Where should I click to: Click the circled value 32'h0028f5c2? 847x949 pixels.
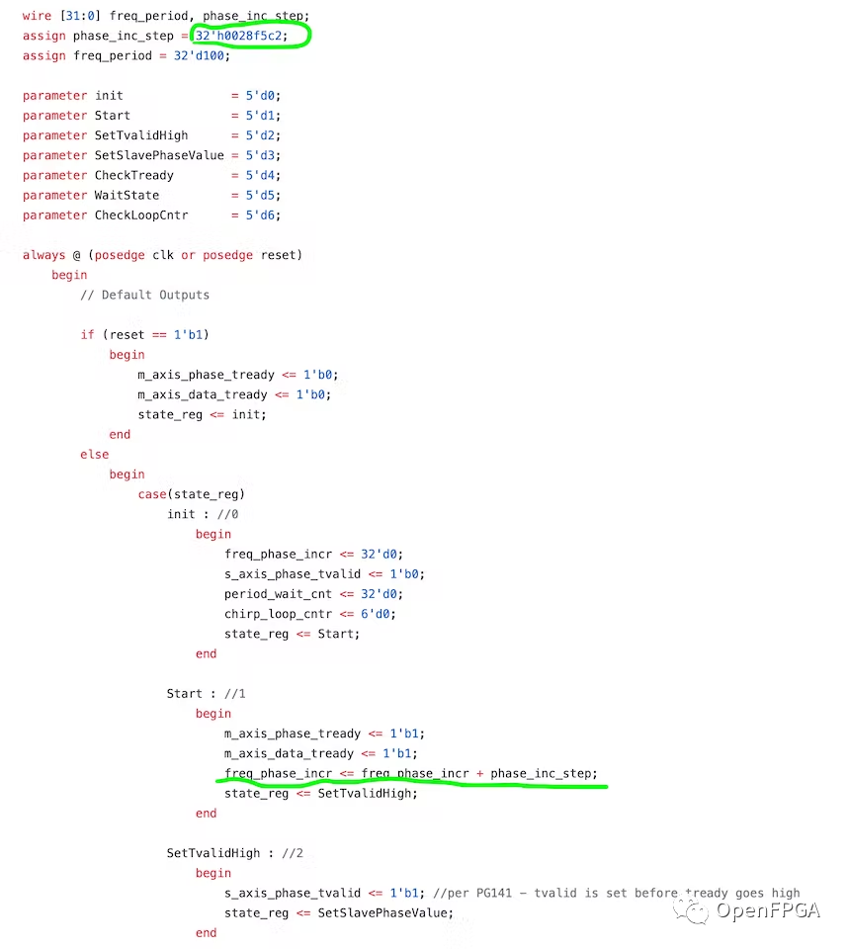coord(243,35)
